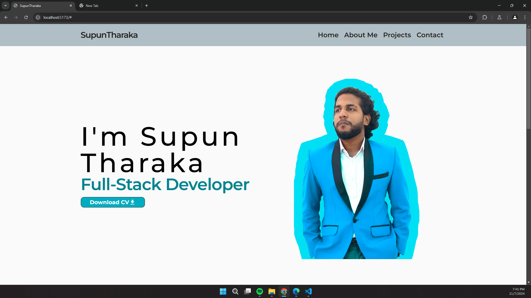Open the Extensions puzzle icon
531x298 pixels.
point(485,17)
